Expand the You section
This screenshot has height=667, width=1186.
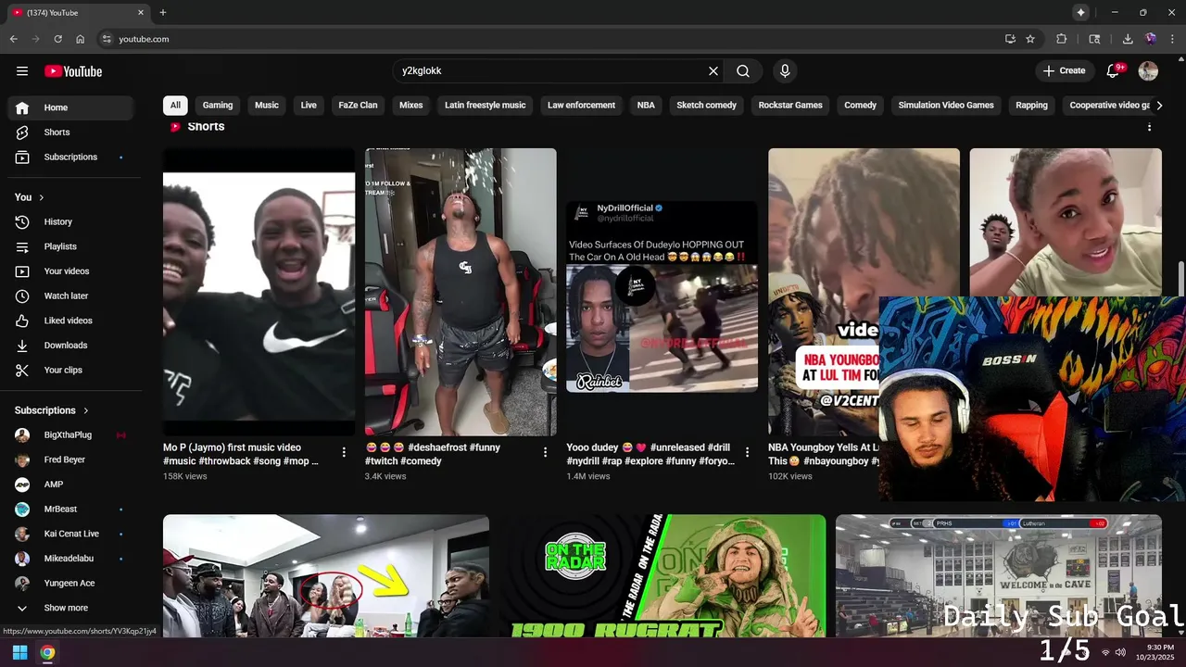(x=30, y=197)
